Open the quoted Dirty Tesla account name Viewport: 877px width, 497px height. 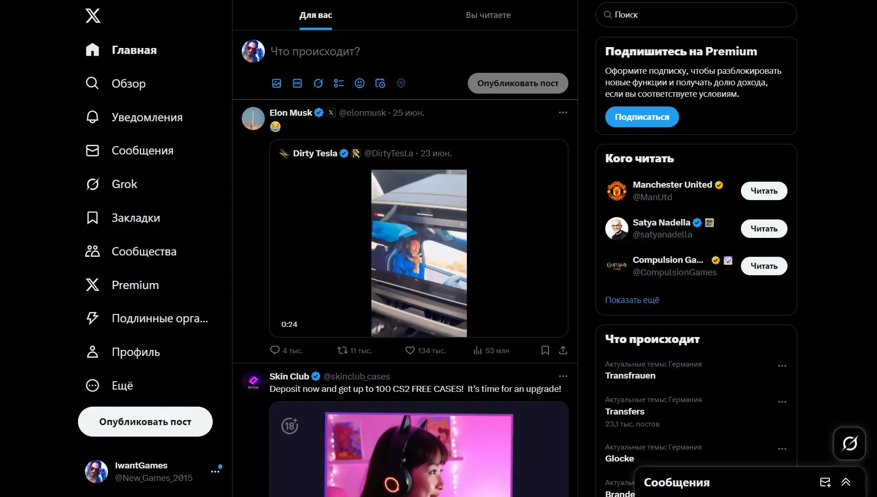click(315, 154)
